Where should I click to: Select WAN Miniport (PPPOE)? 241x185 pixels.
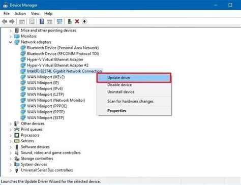coord(47,106)
